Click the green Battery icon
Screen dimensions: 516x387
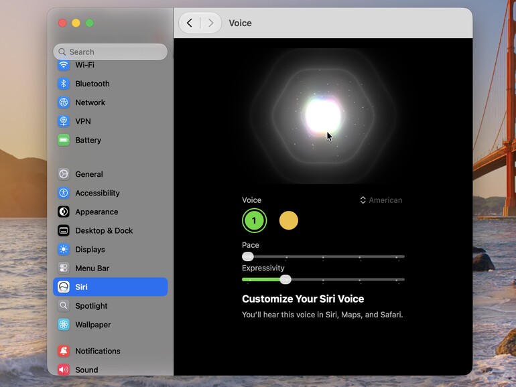coord(64,140)
